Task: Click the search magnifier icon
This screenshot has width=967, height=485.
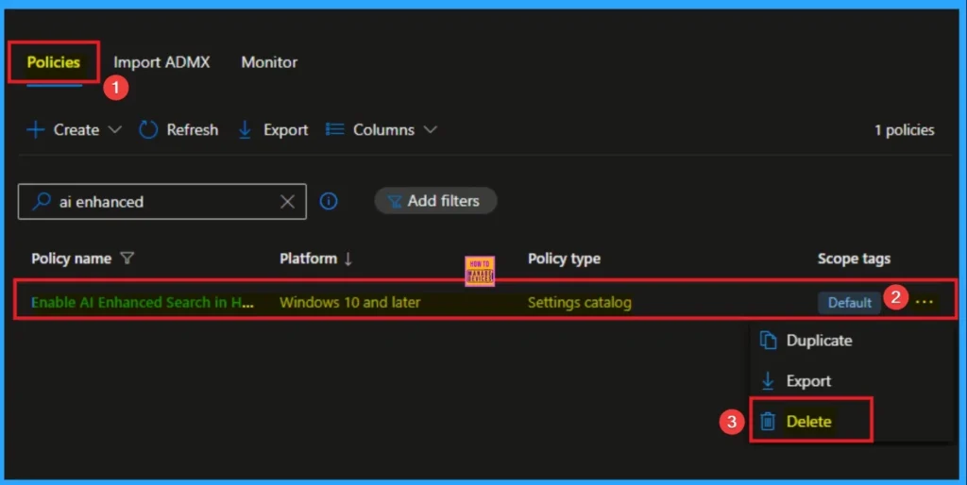Action: pyautogui.click(x=42, y=201)
